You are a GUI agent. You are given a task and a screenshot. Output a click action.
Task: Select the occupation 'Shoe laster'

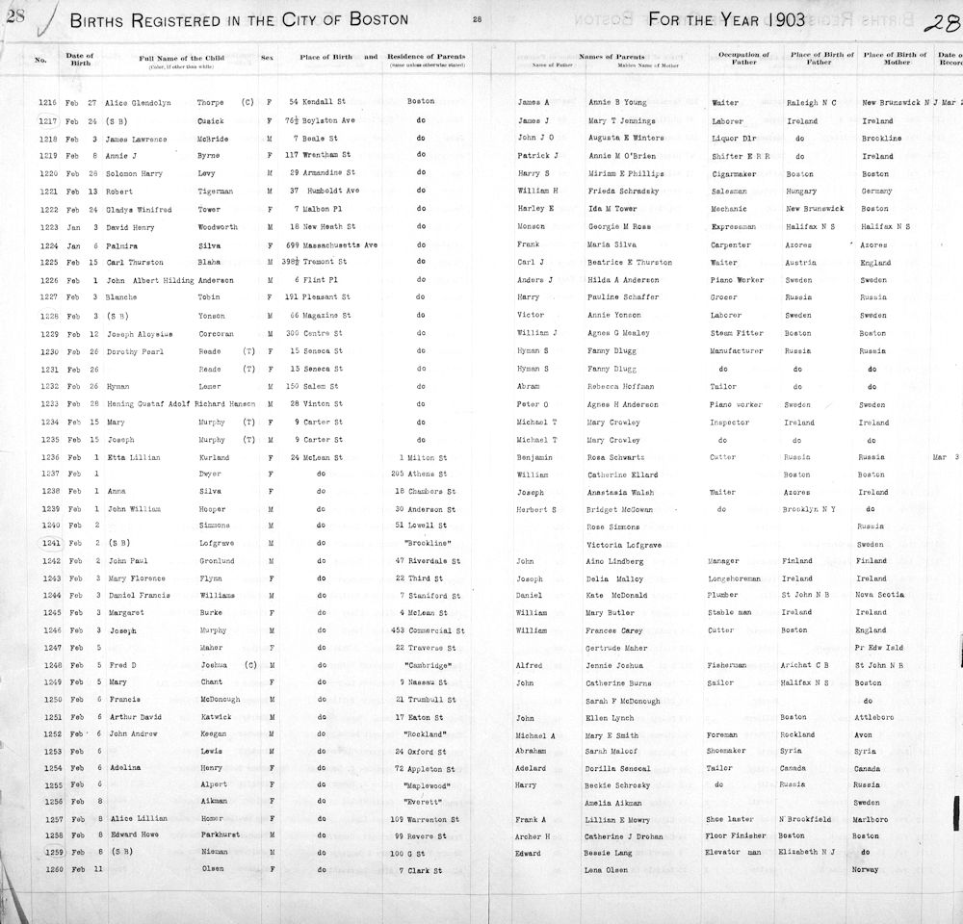(730, 819)
